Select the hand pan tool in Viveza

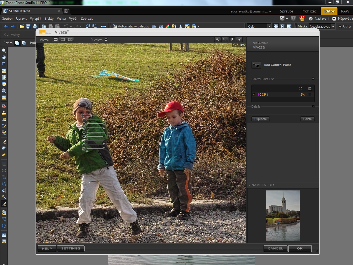[x=232, y=40]
